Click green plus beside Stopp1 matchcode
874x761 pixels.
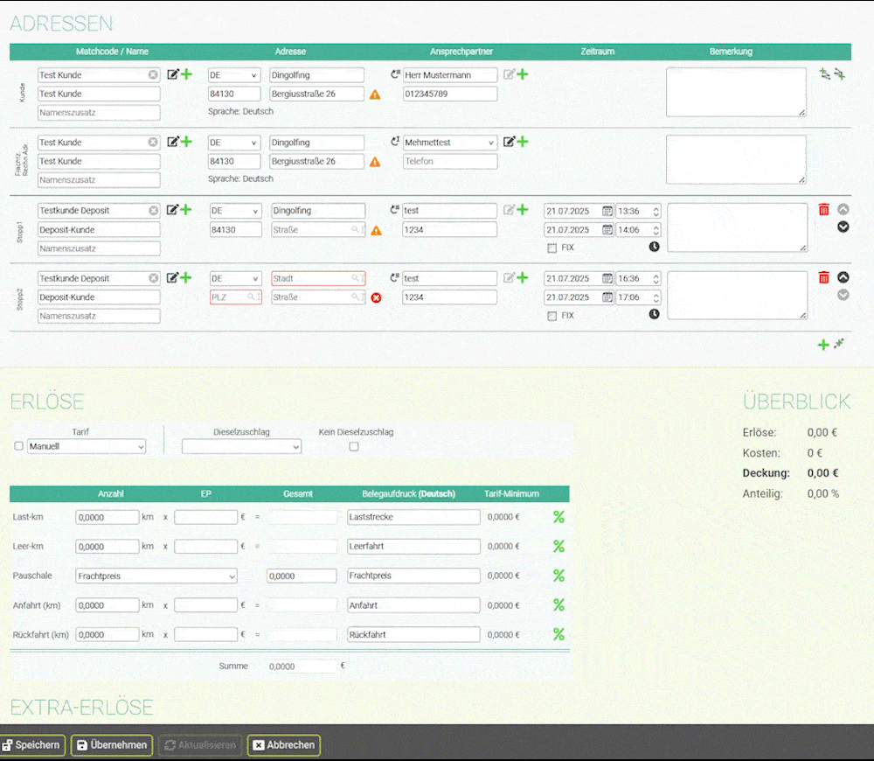coord(186,210)
